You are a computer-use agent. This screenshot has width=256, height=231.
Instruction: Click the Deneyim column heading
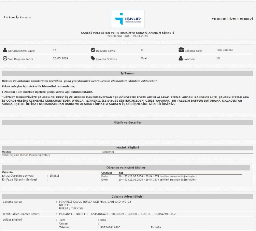tap(108, 152)
